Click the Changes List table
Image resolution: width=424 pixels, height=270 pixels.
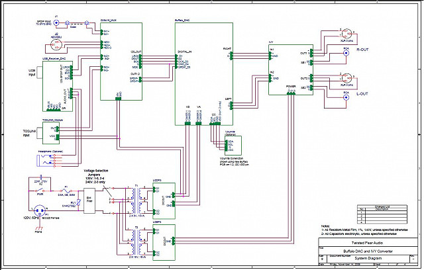[x=382, y=214]
